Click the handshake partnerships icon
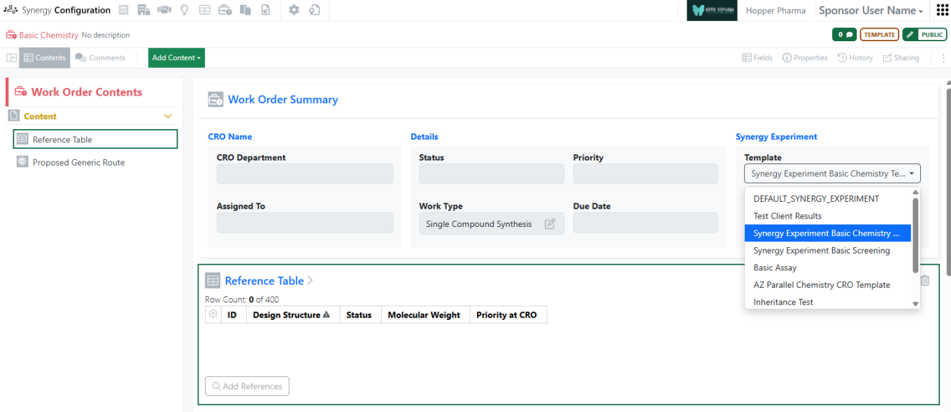The height and width of the screenshot is (412, 951). (x=164, y=10)
